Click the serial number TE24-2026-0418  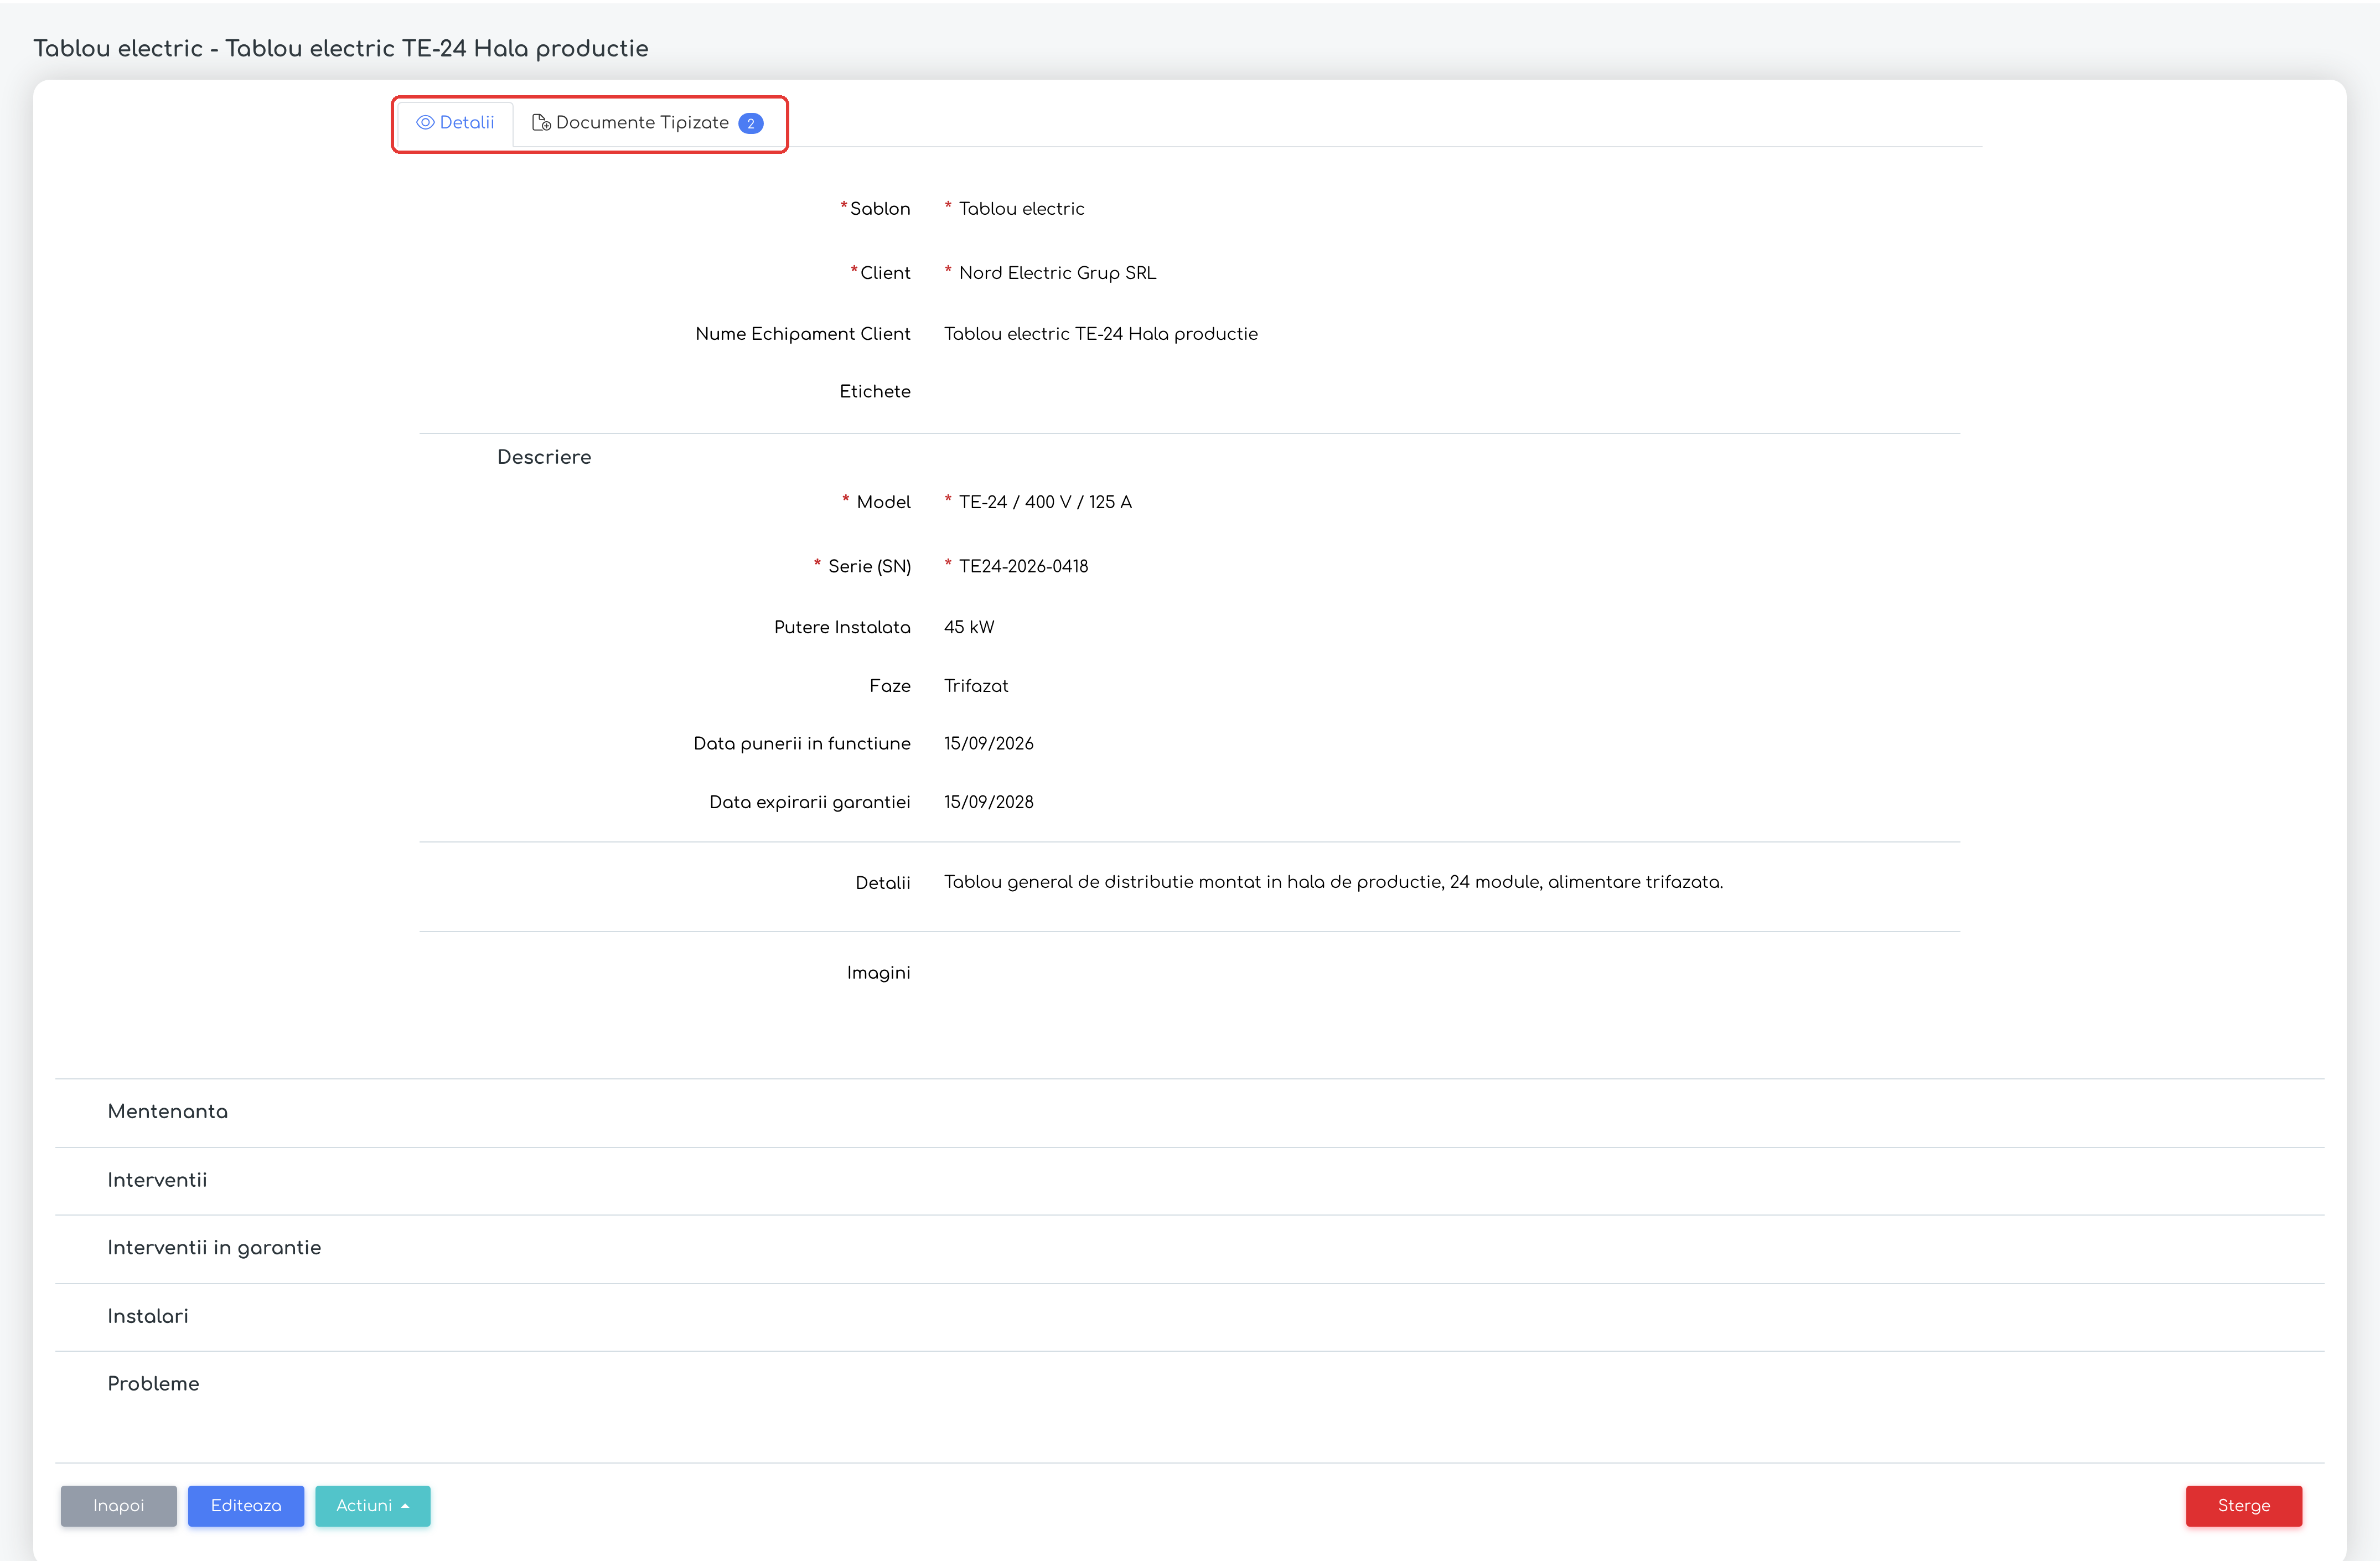[x=1023, y=566]
